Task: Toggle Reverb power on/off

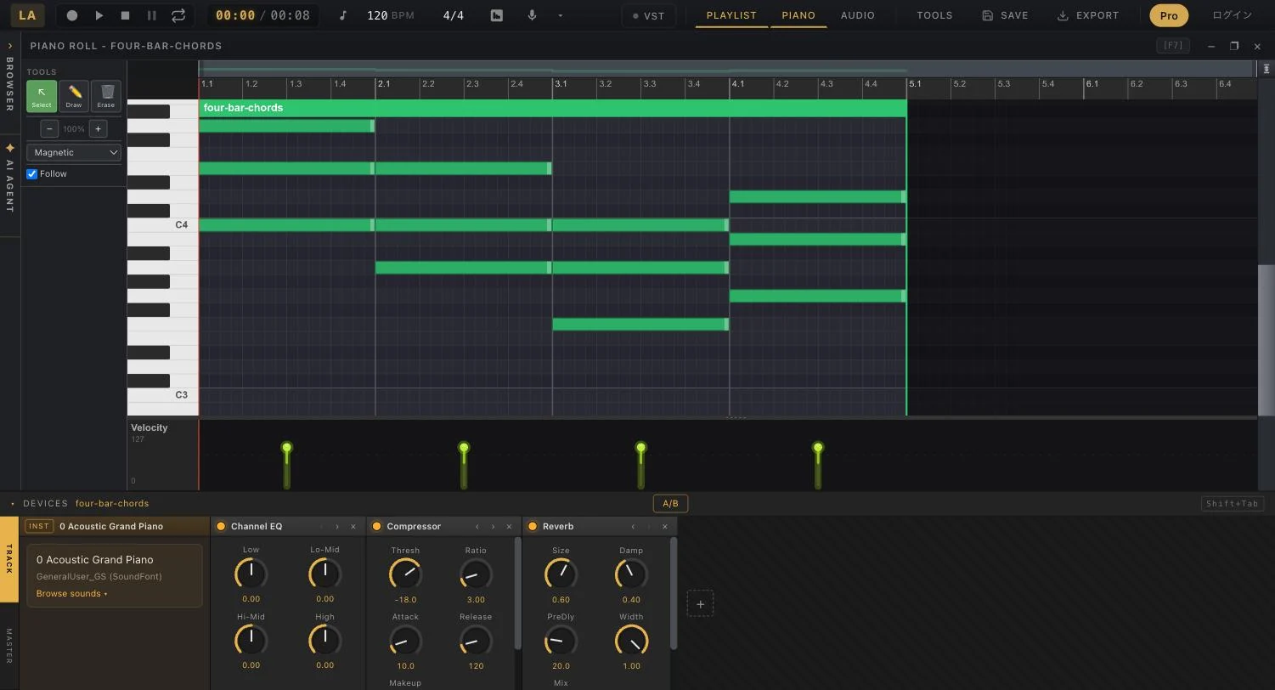Action: coord(533,526)
